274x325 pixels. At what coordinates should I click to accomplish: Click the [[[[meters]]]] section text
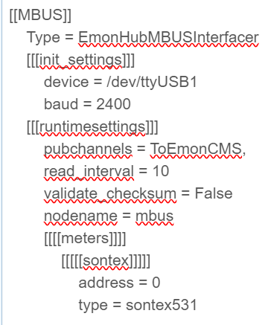[85, 238]
